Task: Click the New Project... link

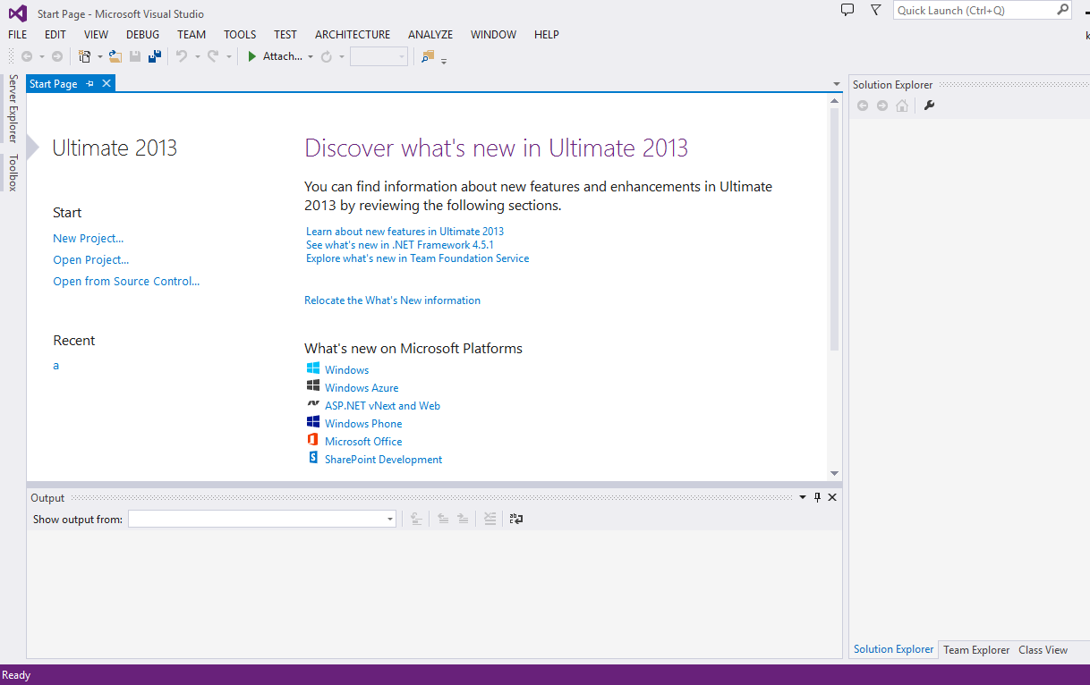Action: click(x=89, y=238)
